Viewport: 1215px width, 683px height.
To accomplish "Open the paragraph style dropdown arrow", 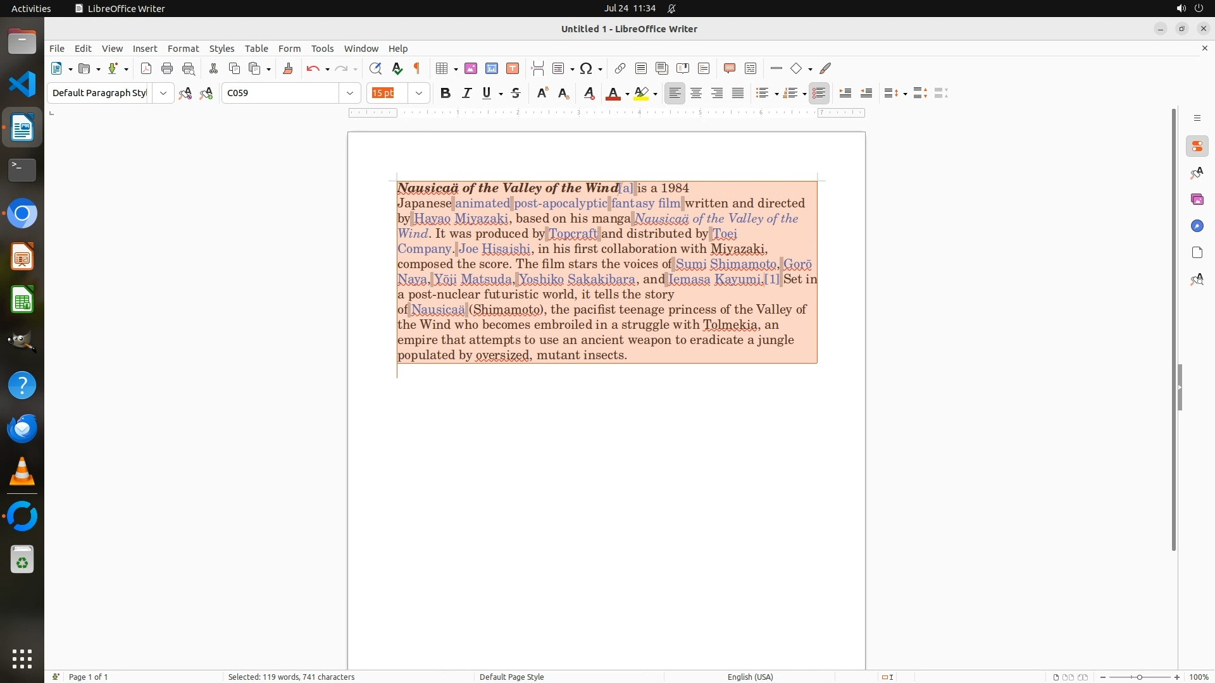I will click(163, 94).
